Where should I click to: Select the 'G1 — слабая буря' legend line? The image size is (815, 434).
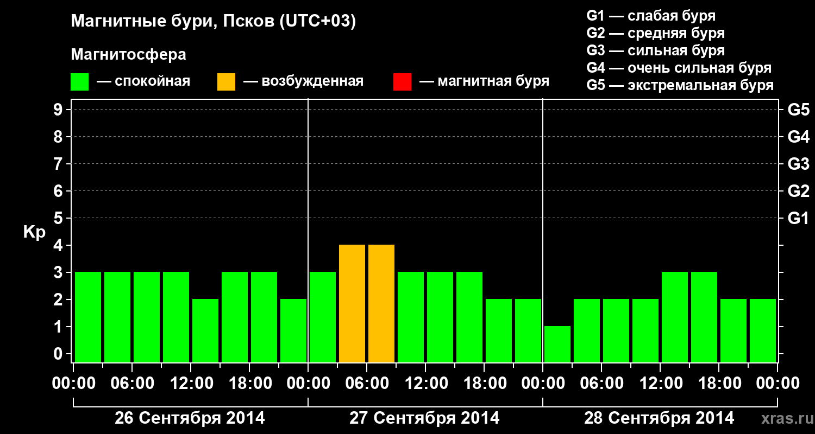coord(651,16)
